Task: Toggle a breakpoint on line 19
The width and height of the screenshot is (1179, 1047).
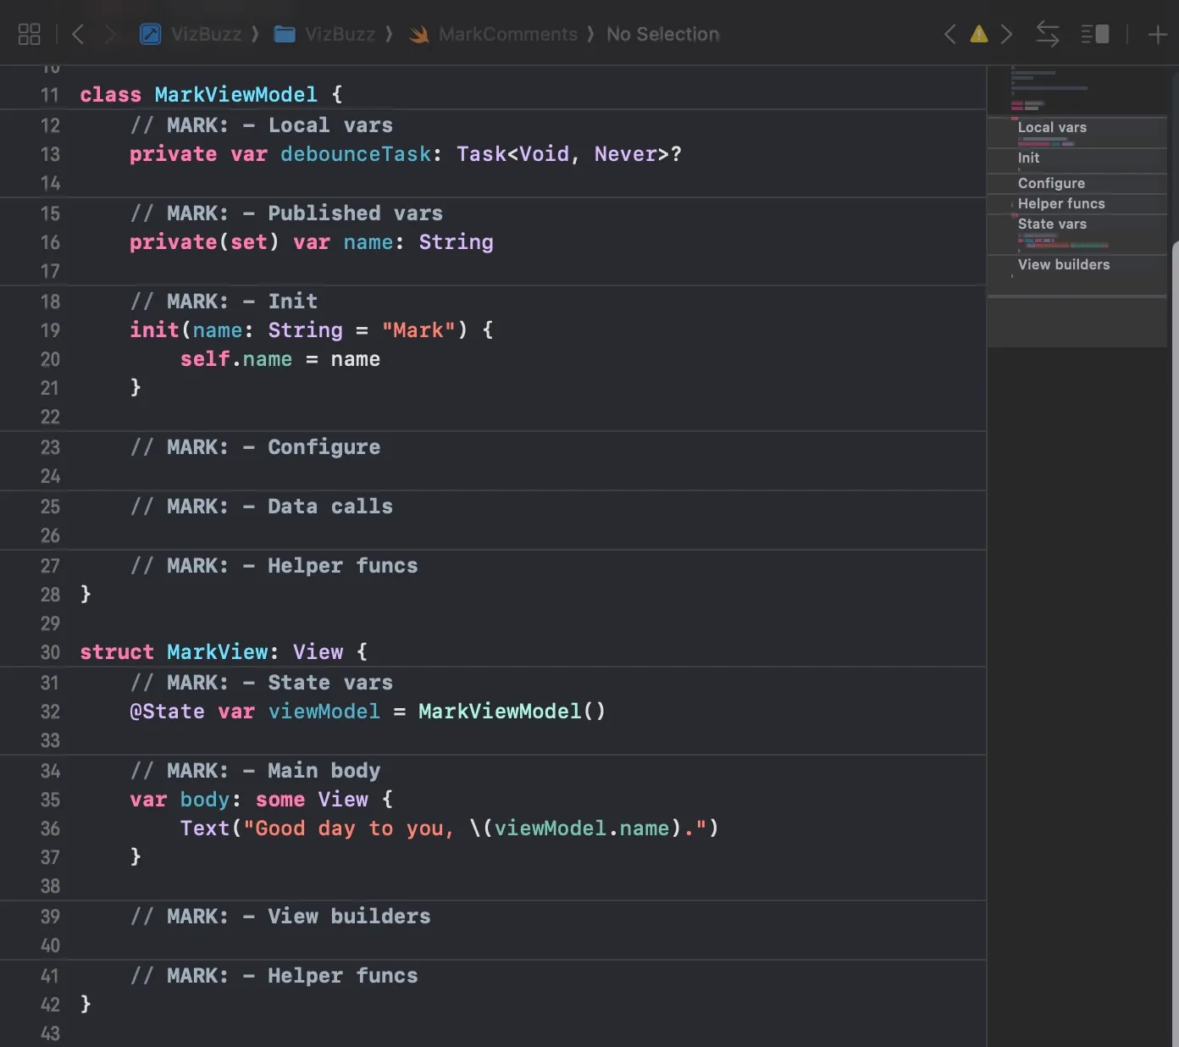Action: click(x=50, y=330)
